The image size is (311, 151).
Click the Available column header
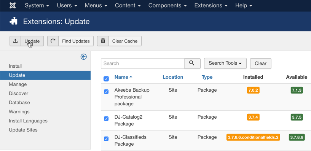[297, 77]
